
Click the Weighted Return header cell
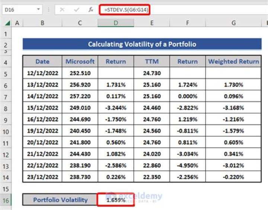pos(233,62)
